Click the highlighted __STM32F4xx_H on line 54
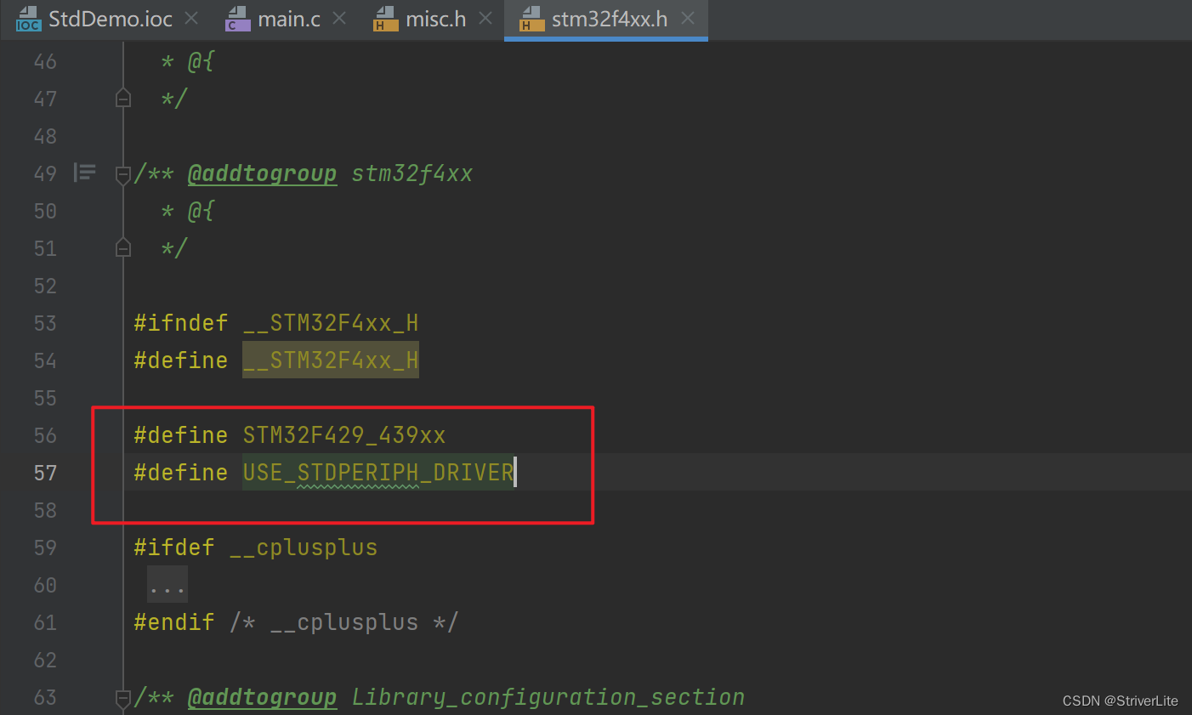1192x715 pixels. pyautogui.click(x=331, y=360)
